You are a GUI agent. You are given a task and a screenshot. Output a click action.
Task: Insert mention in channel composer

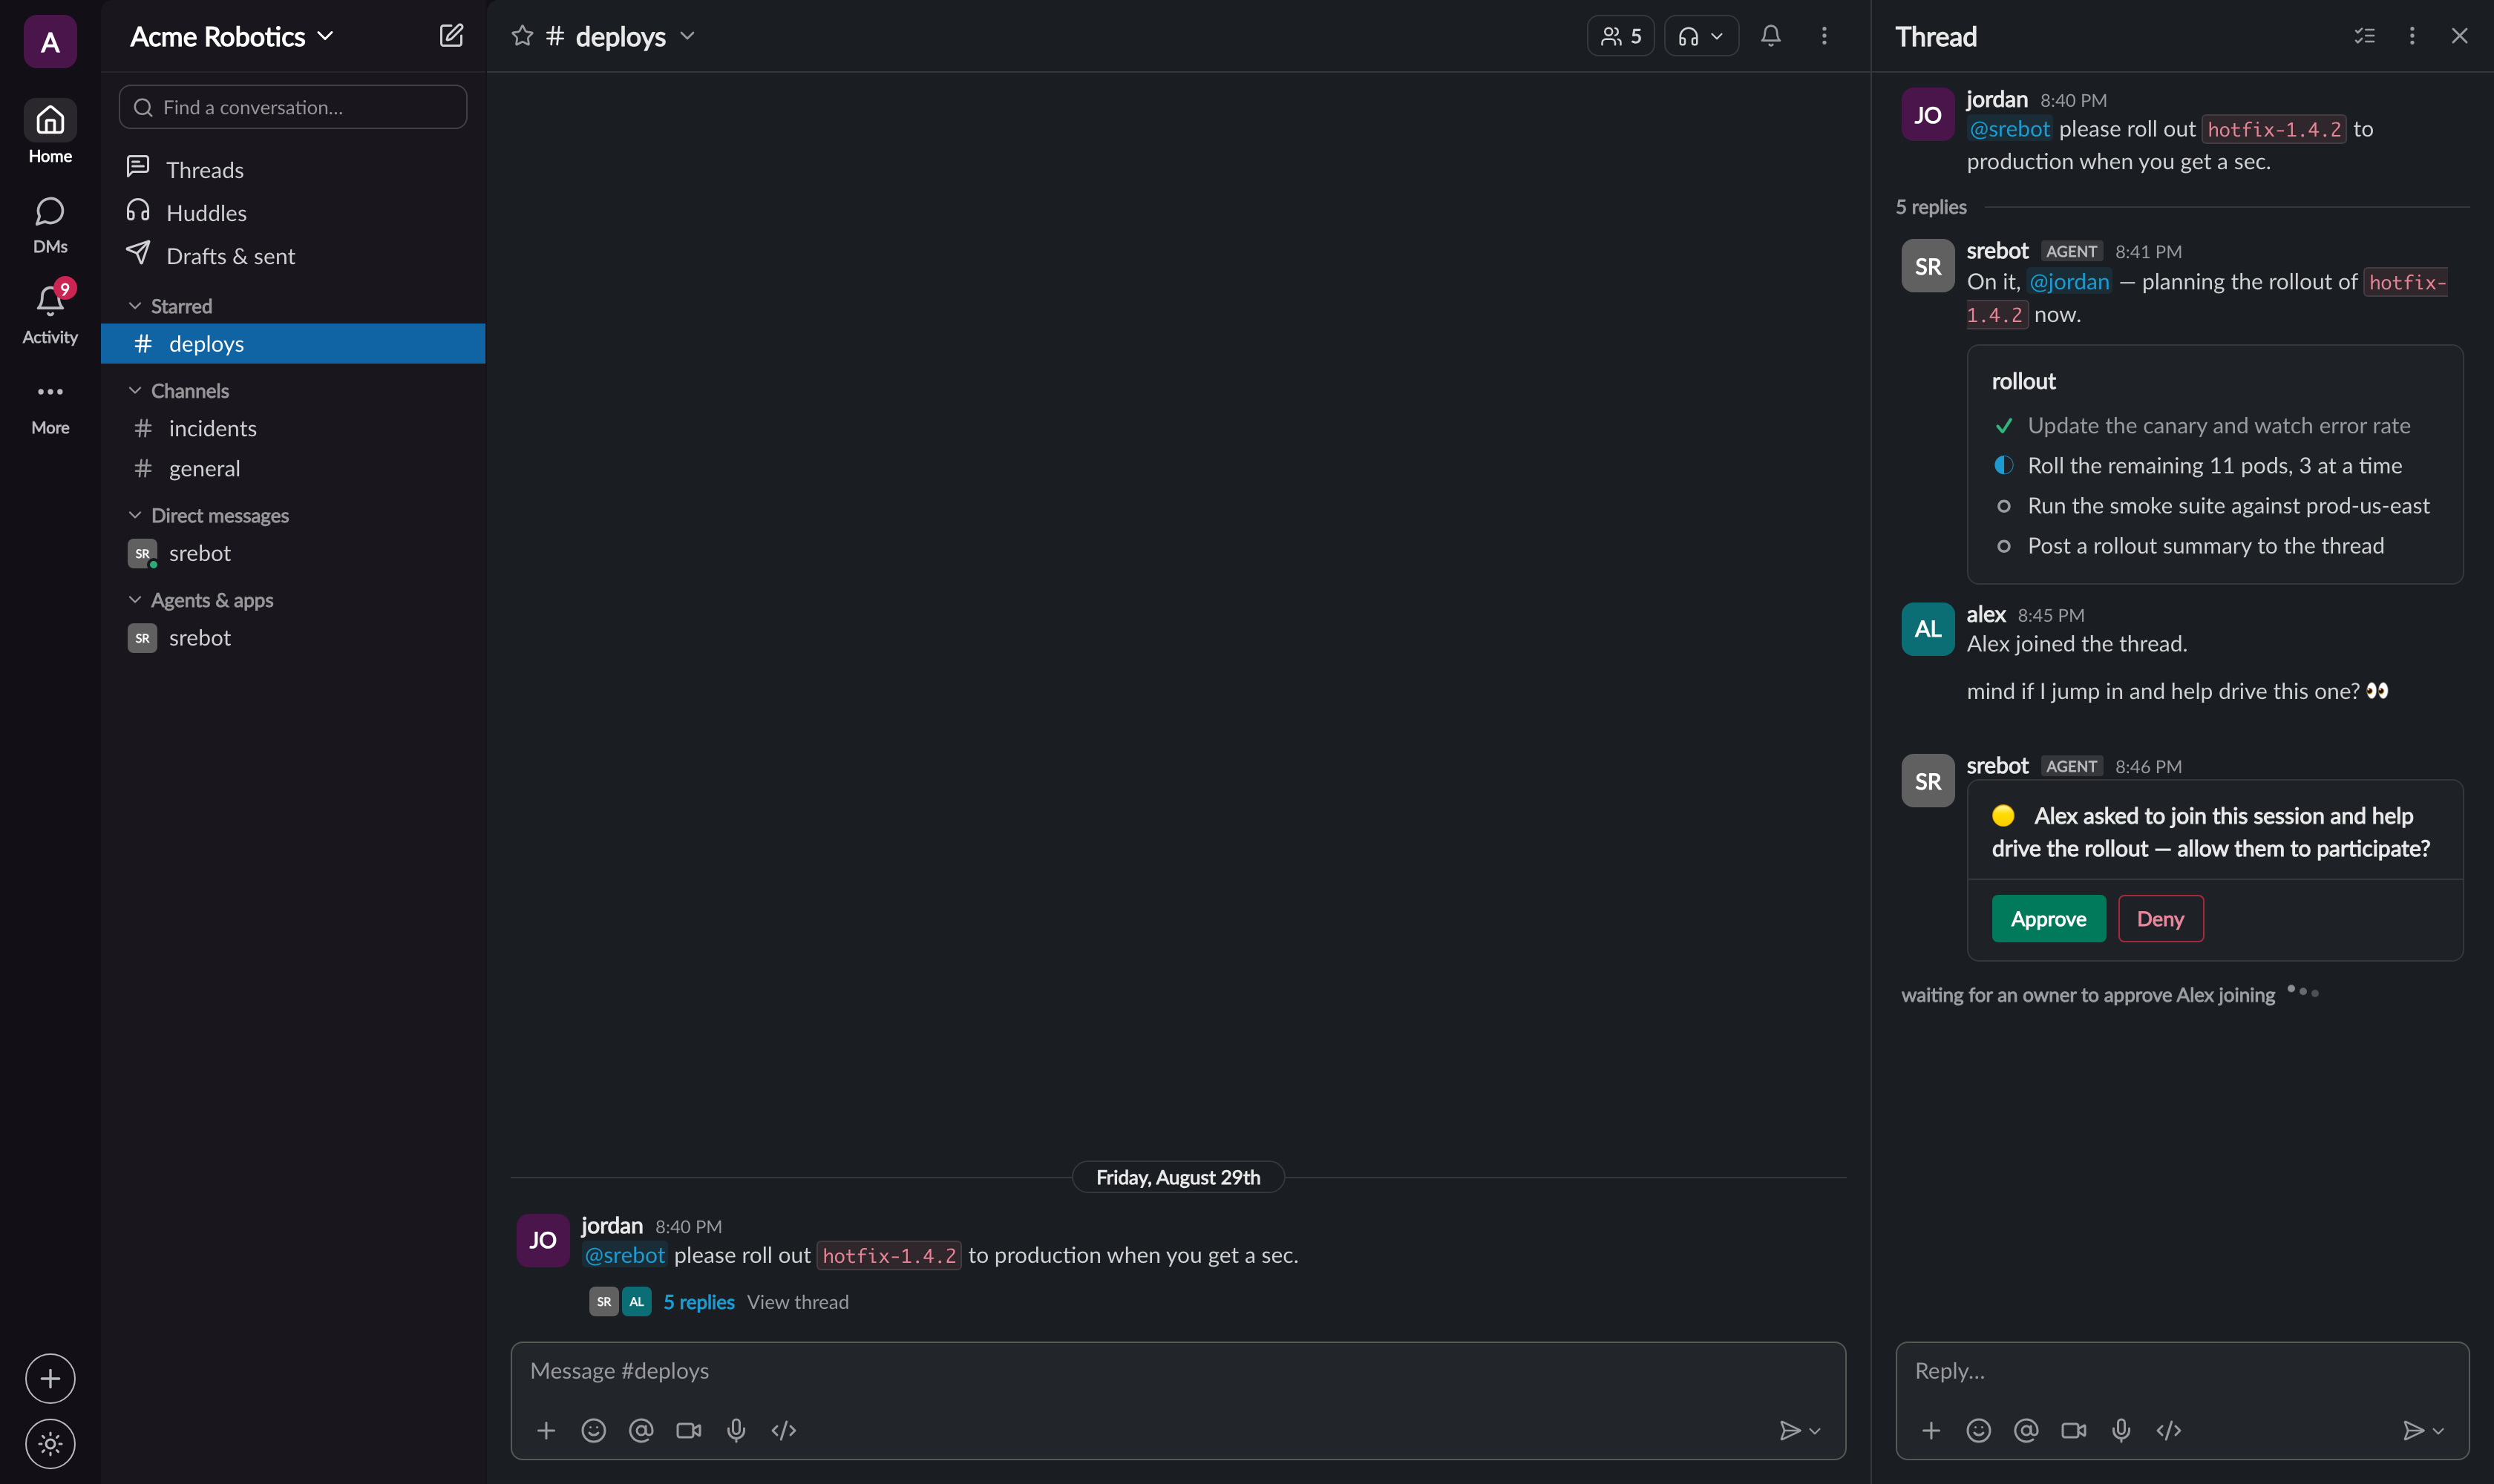[641, 1431]
